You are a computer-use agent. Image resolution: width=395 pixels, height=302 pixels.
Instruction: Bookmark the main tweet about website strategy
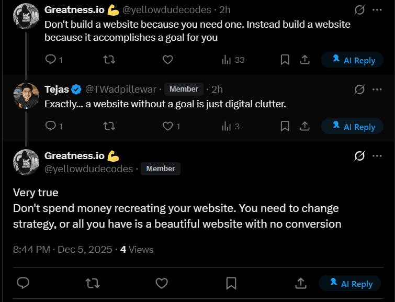click(231, 283)
